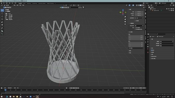
Task: Play the animation forward
Action: [75, 88]
